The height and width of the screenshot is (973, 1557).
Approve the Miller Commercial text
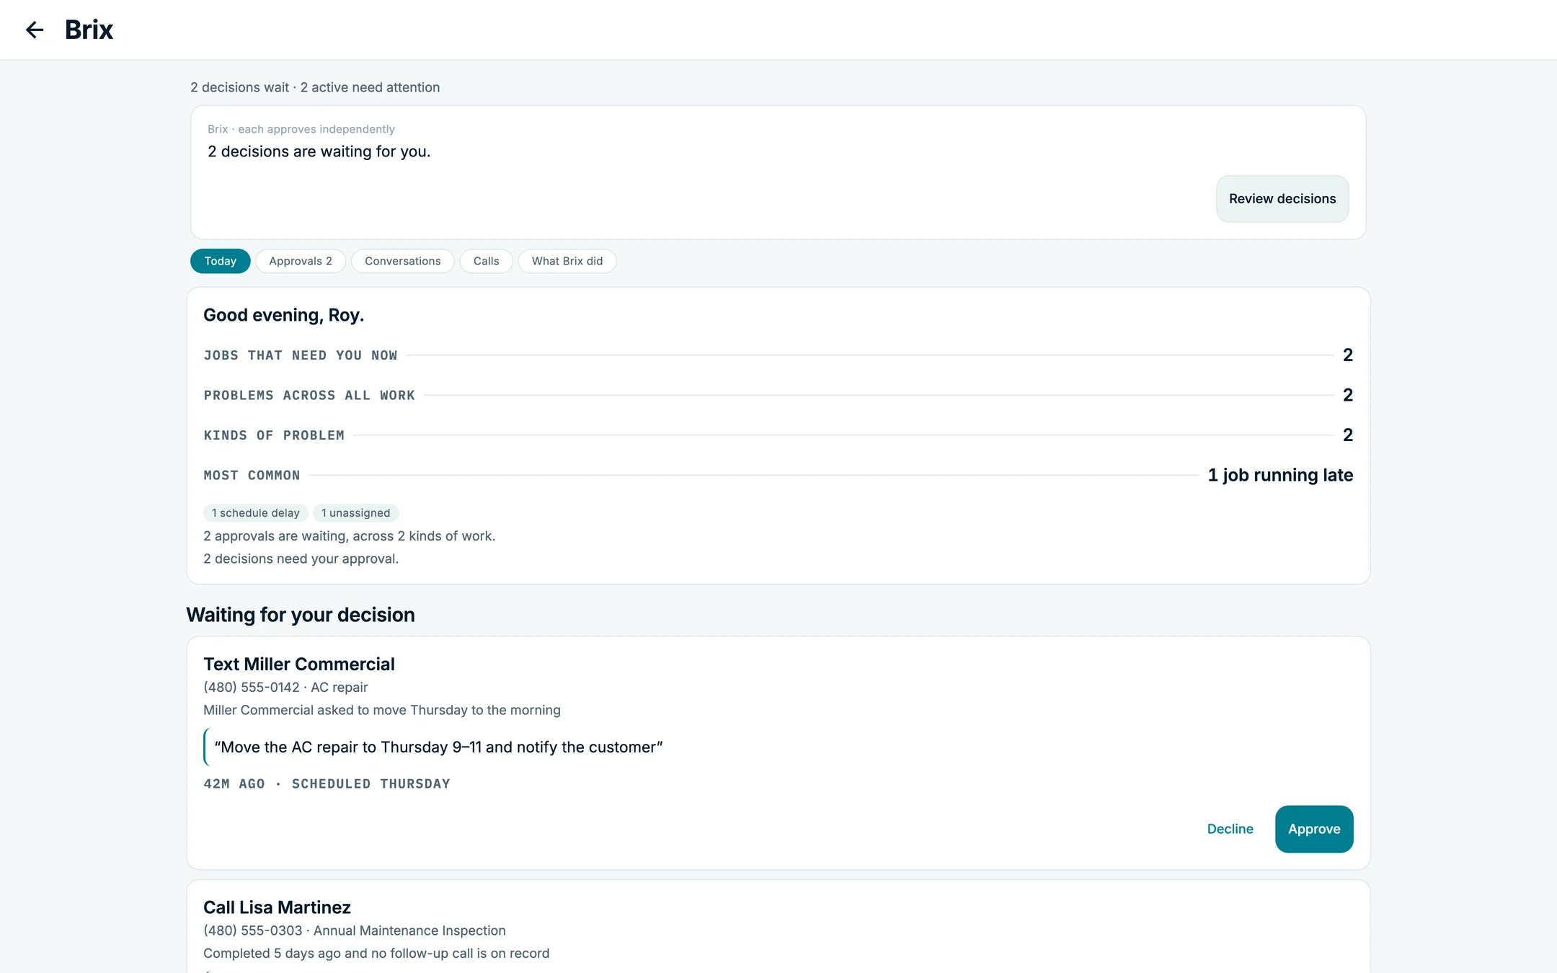[x=1314, y=829]
